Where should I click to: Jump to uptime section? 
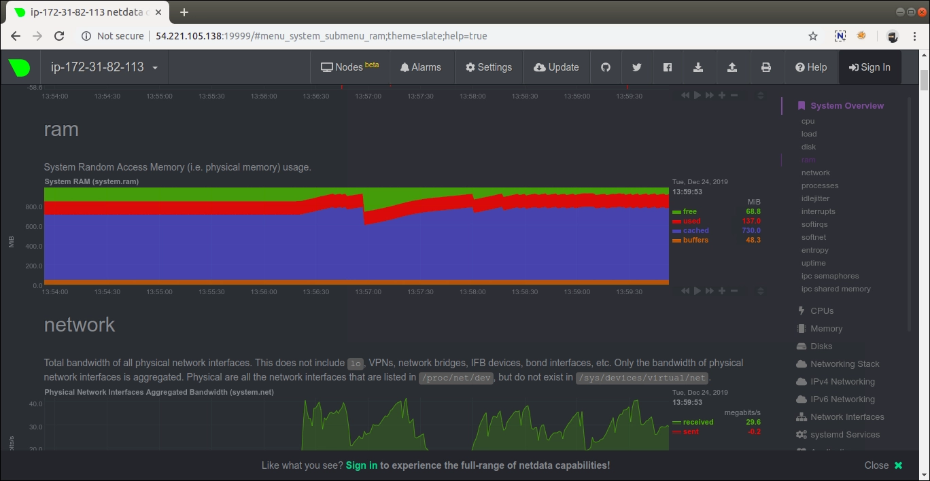click(x=813, y=263)
